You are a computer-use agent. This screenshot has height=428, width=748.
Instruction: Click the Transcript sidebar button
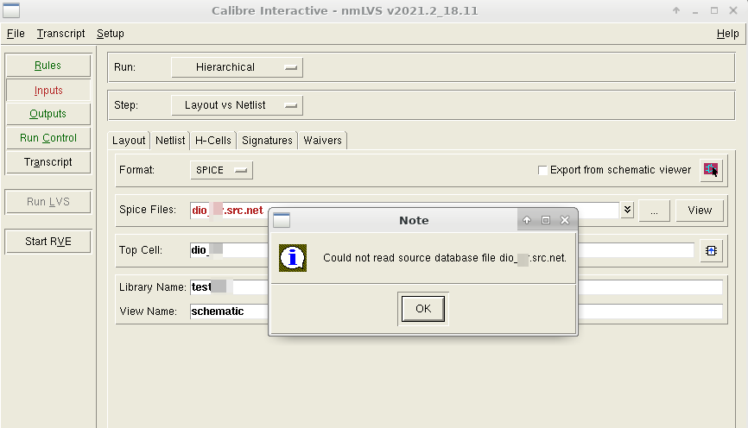[48, 162]
